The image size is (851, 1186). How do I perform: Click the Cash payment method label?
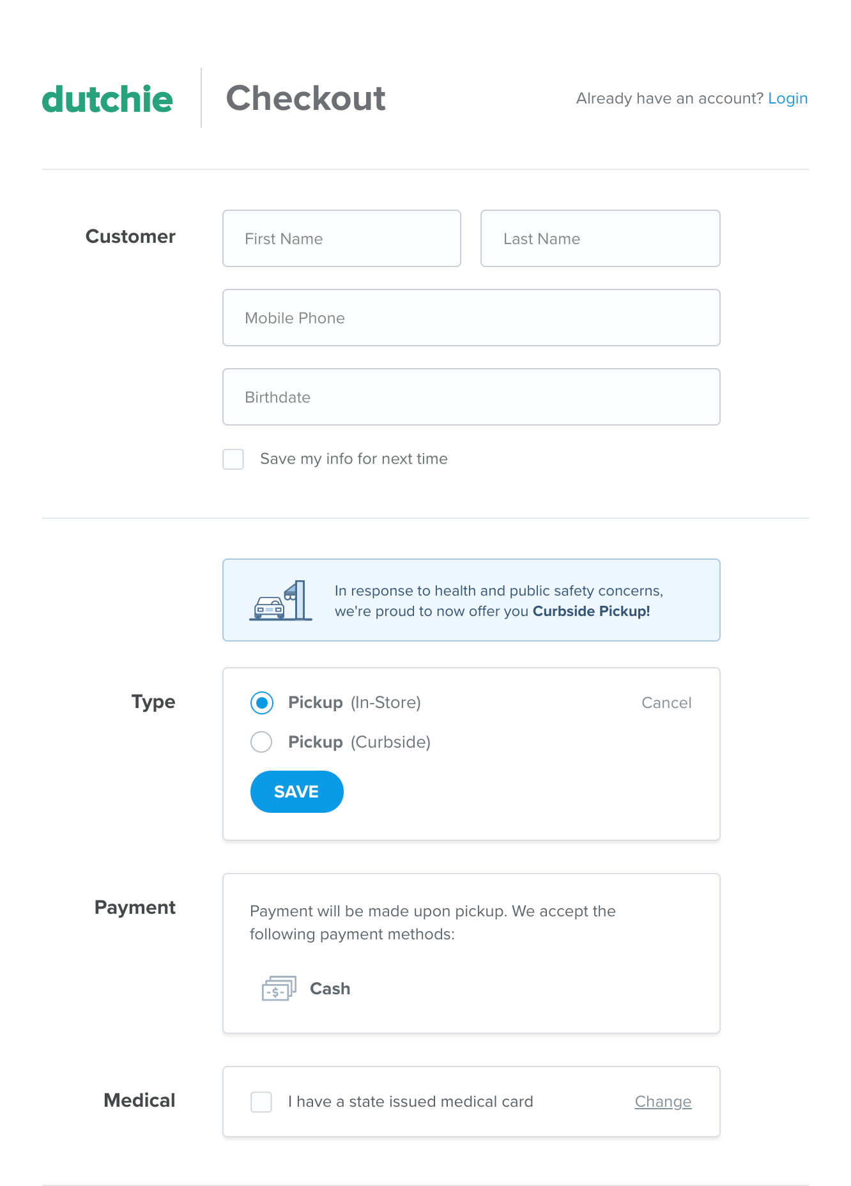pyautogui.click(x=330, y=989)
